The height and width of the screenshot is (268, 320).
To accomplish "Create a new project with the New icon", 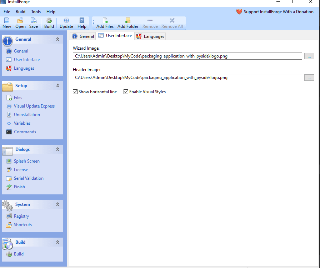I will [x=6, y=23].
